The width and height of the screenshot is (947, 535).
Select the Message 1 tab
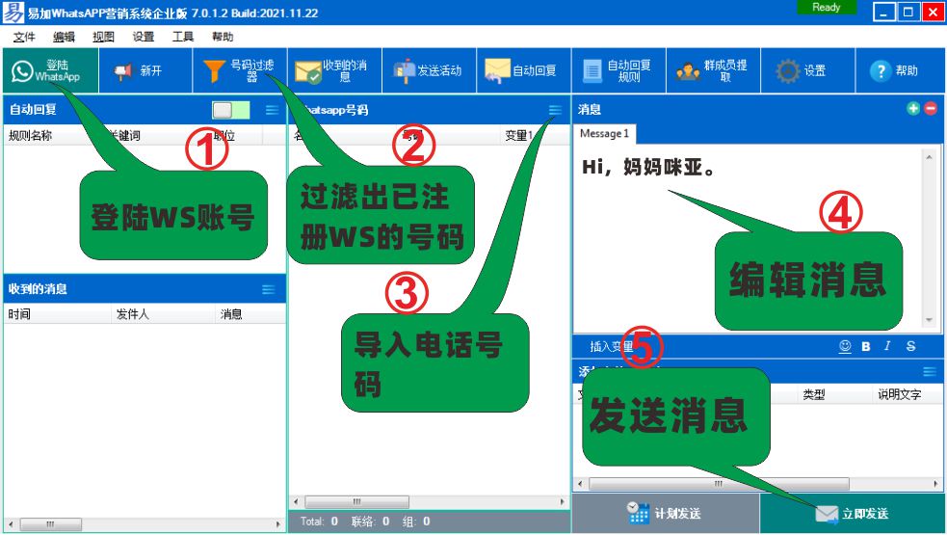(x=605, y=134)
